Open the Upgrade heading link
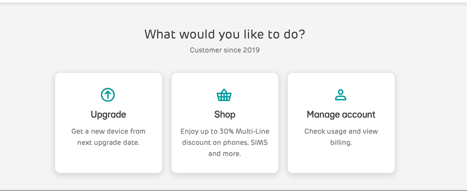This screenshot has height=191, width=467. tap(108, 114)
